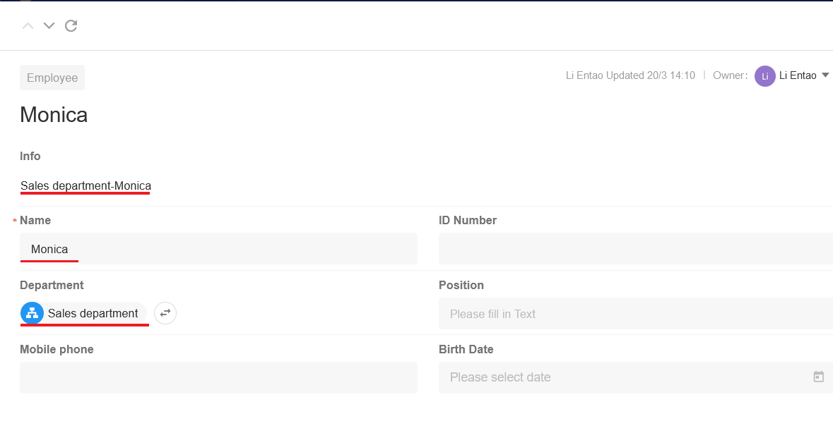Refresh the employee record
Viewport: 833px width, 421px height.
click(71, 25)
